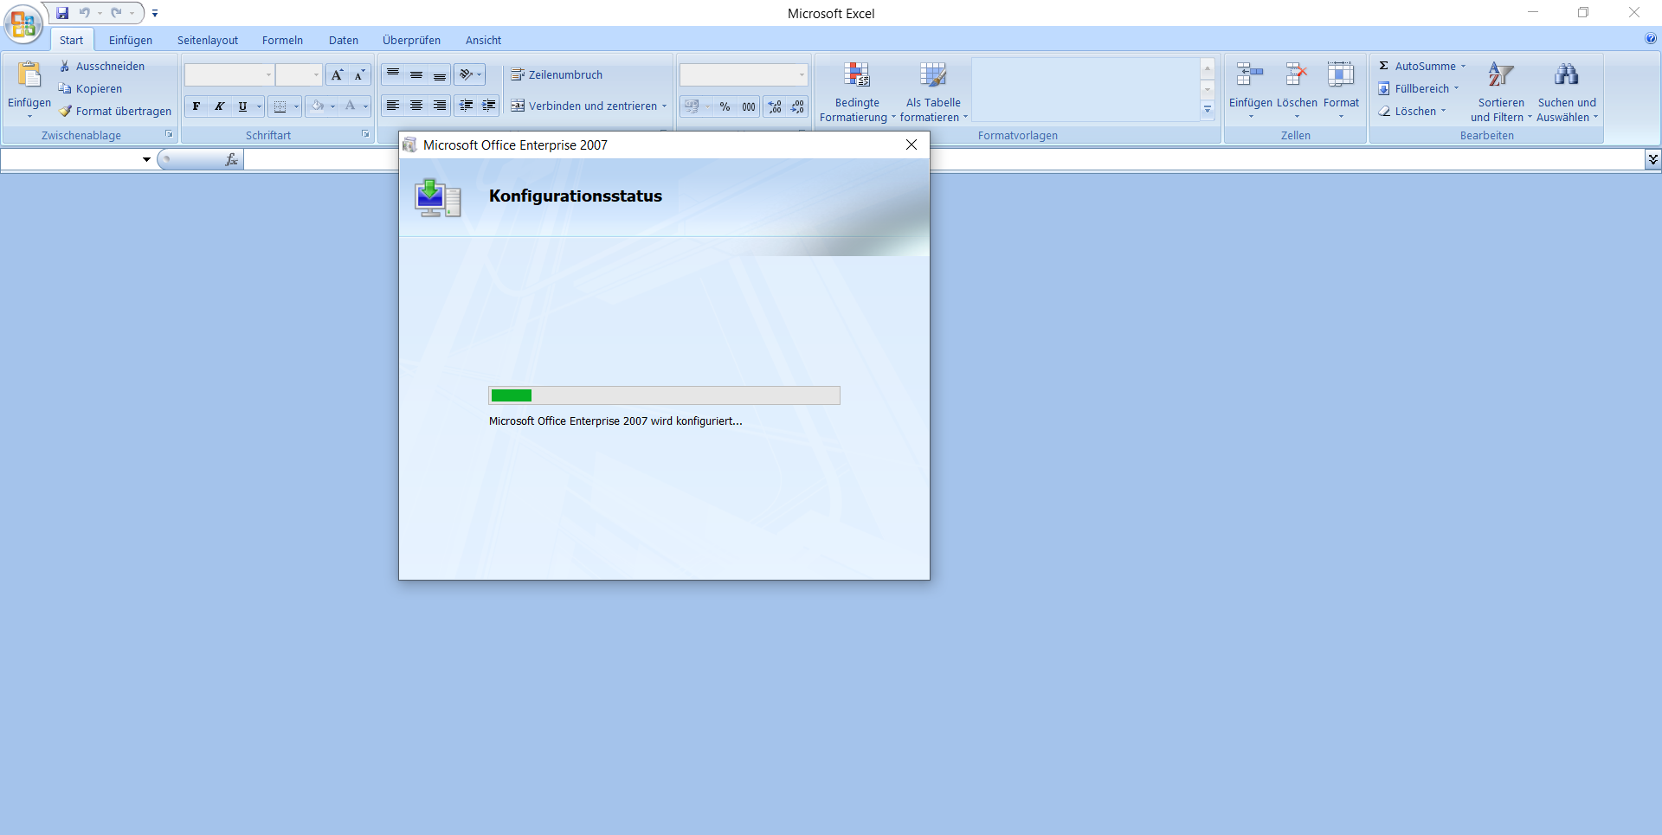This screenshot has height=835, width=1662.
Task: Open the font name combo box
Action: [229, 75]
